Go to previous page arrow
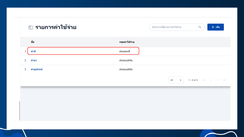The width and height of the screenshot is (244, 137). click(x=211, y=80)
